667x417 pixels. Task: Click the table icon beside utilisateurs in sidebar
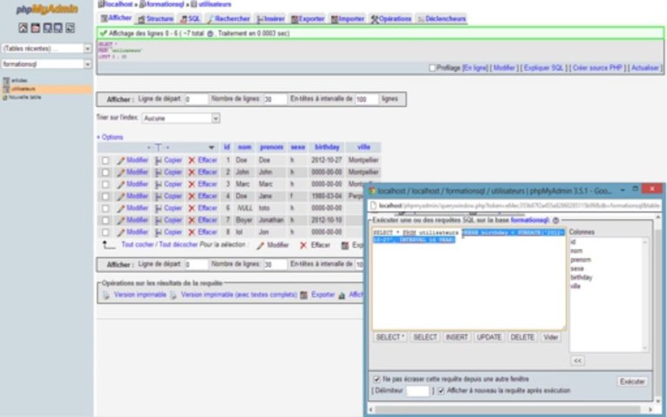[x=6, y=89]
